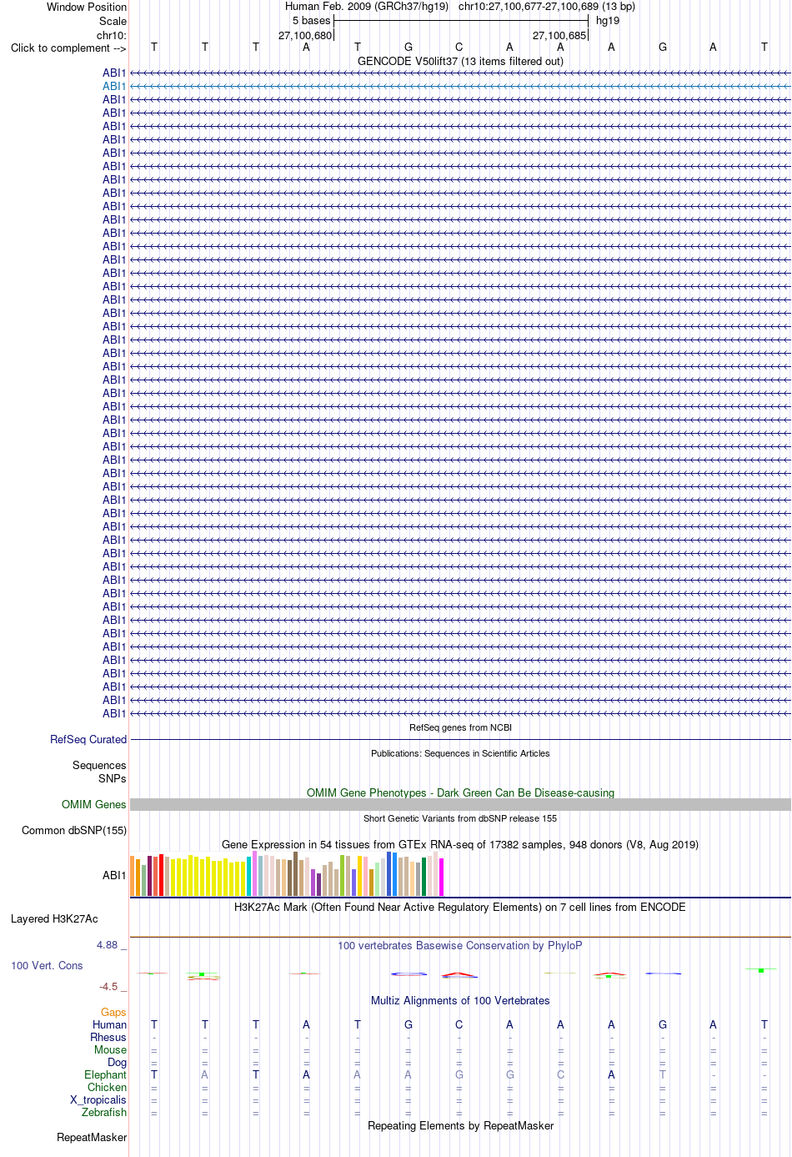
Task: Click the 'Elephant' species label
Action: (x=106, y=1074)
